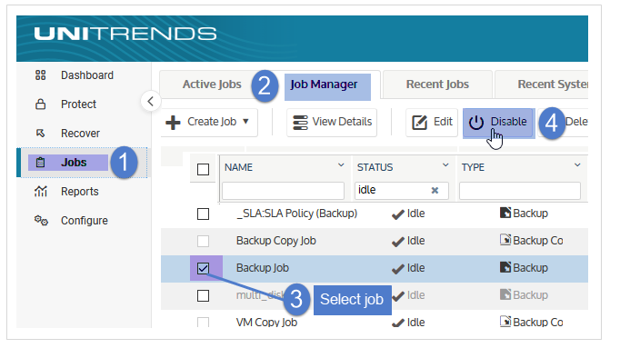This screenshot has width=620, height=358.
Task: Open the STATUS column sort chevron
Action: [445, 165]
